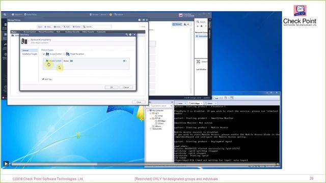Click the Add Tag link
Image resolution: width=326 pixels, height=183 pixels.
click(x=47, y=79)
